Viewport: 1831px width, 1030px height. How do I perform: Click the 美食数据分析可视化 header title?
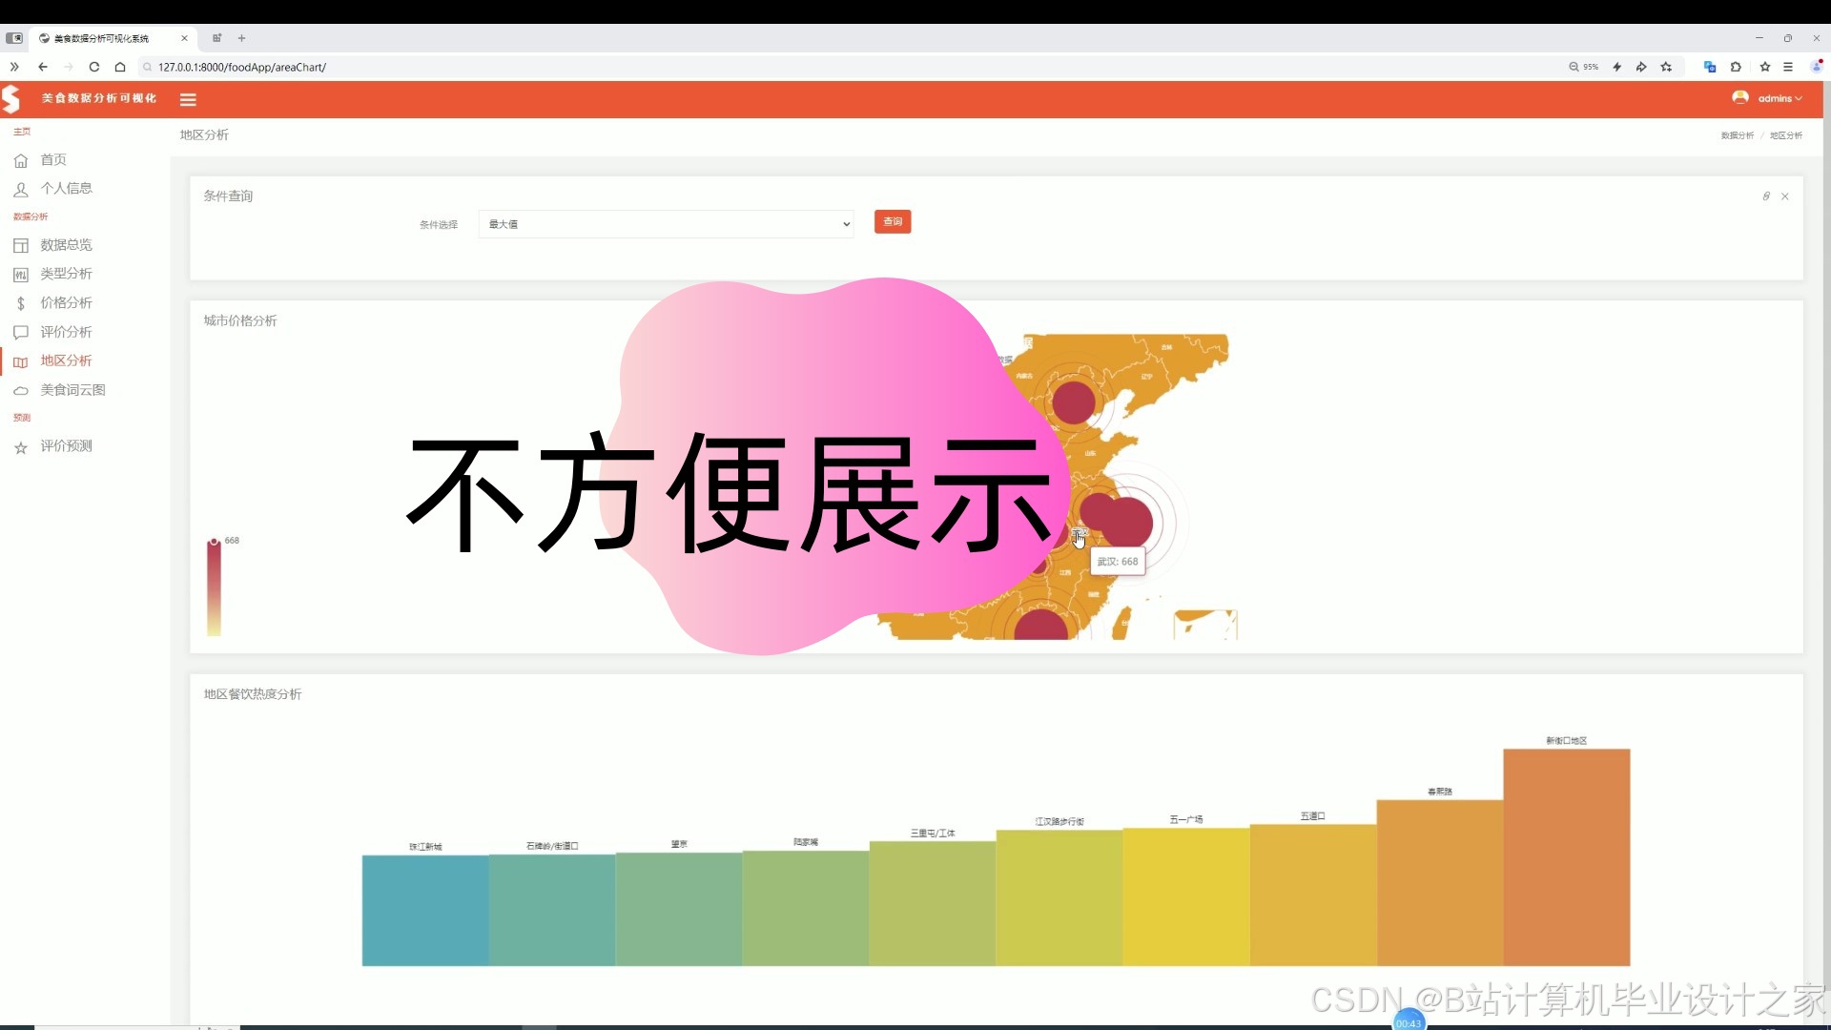coord(98,98)
